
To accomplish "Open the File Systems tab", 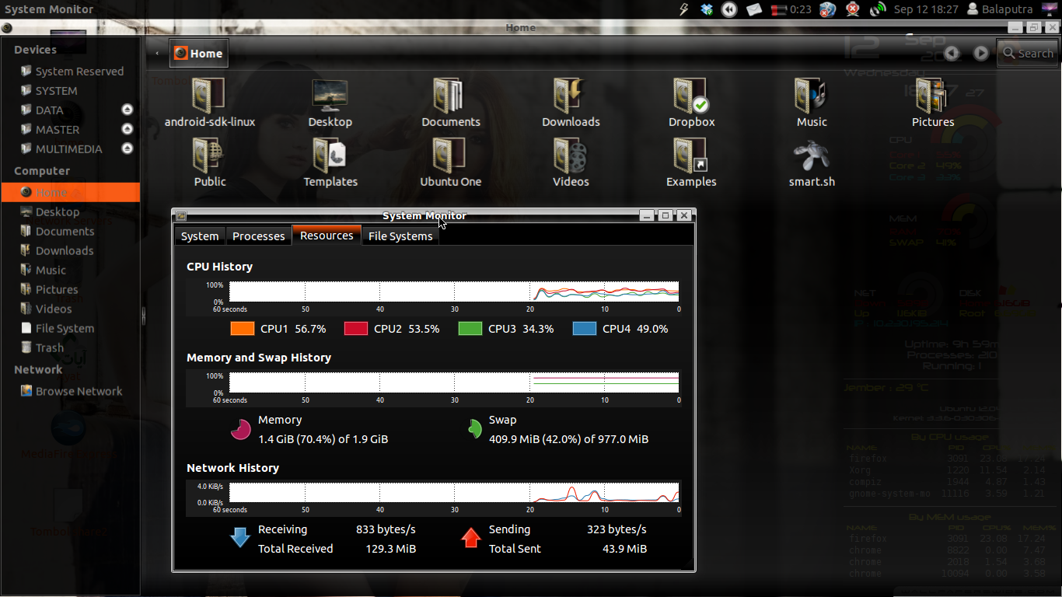I will click(400, 236).
